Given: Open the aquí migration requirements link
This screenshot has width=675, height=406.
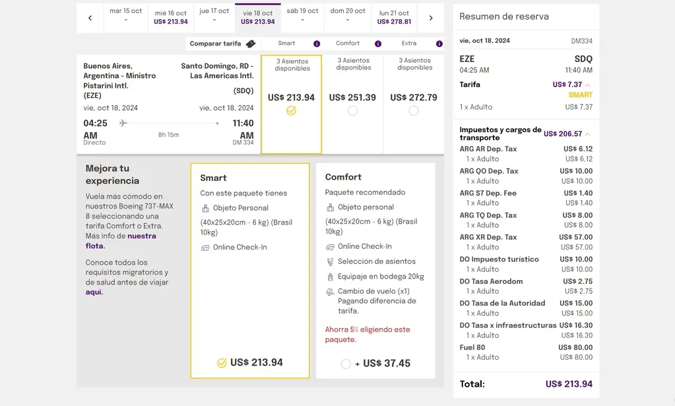Looking at the screenshot, I should 94,292.
